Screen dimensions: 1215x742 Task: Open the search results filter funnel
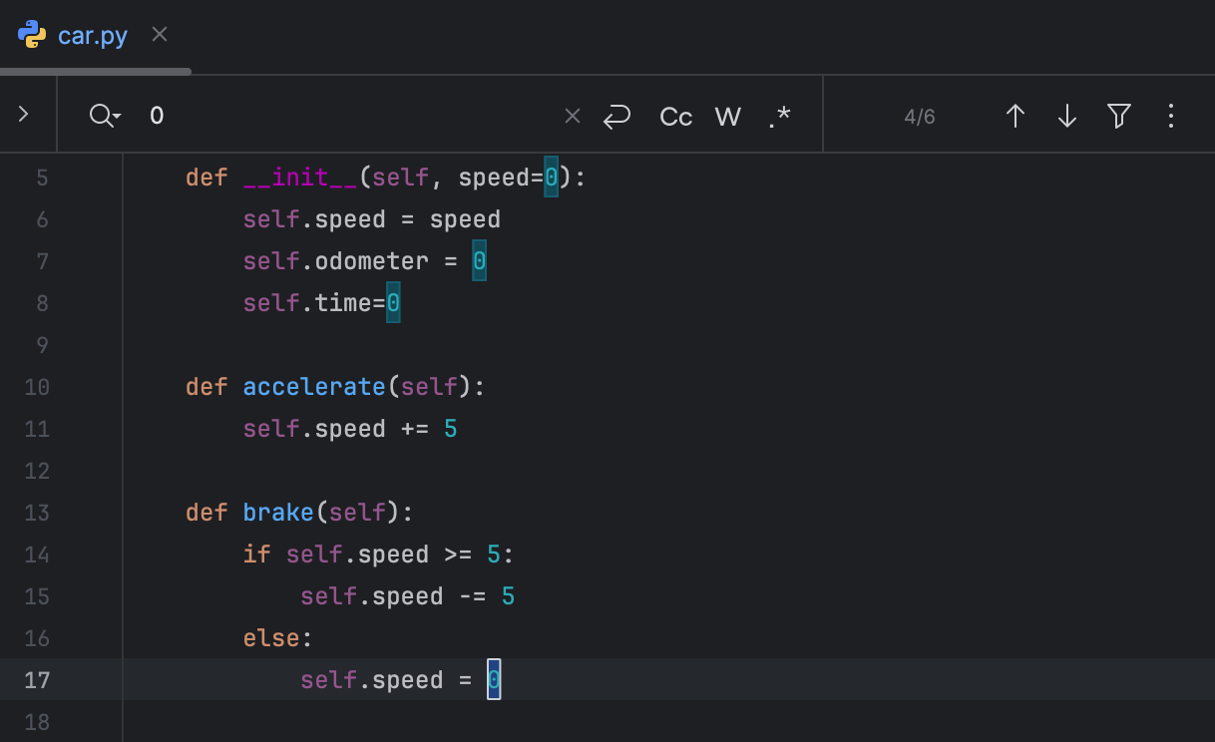click(x=1118, y=115)
